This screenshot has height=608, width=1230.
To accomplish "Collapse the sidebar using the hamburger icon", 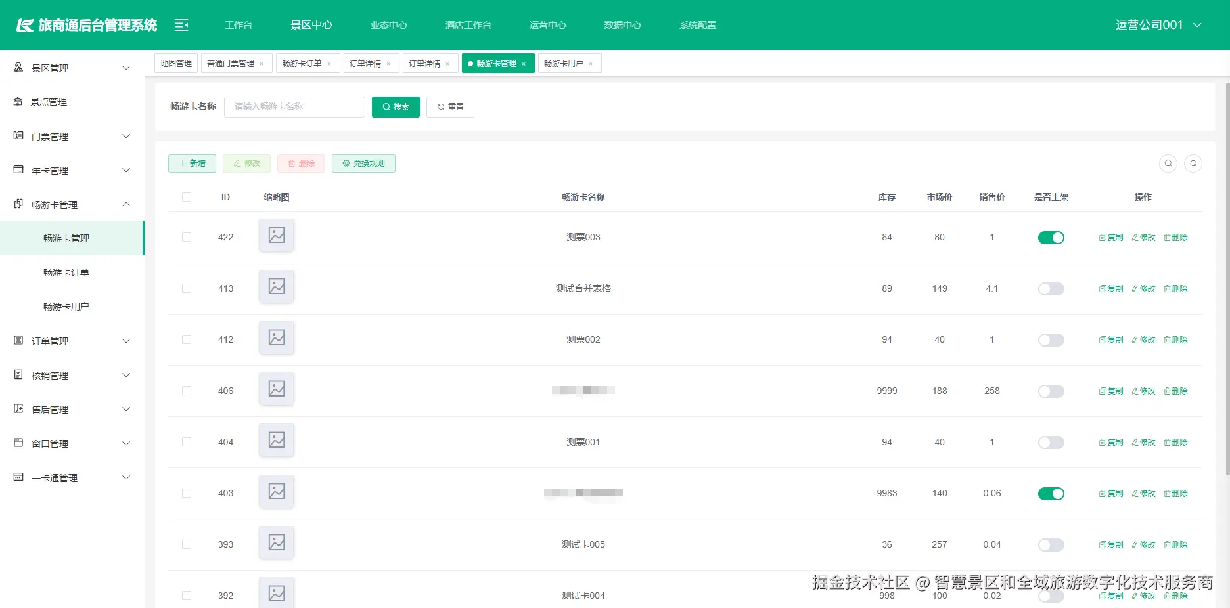I will pyautogui.click(x=181, y=24).
